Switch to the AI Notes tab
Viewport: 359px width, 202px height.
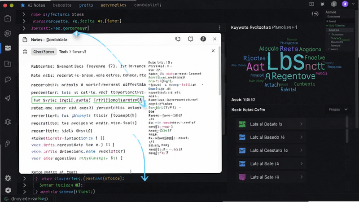tap(33, 5)
